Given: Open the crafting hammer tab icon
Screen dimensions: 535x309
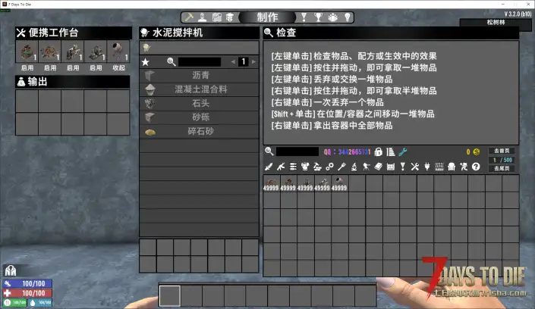Looking at the screenshot, I should coord(189,17).
